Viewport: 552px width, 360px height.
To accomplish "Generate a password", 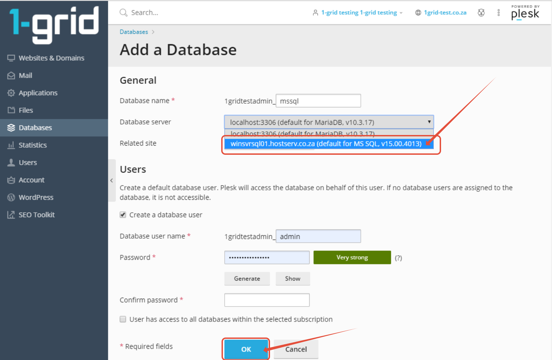I will [247, 279].
